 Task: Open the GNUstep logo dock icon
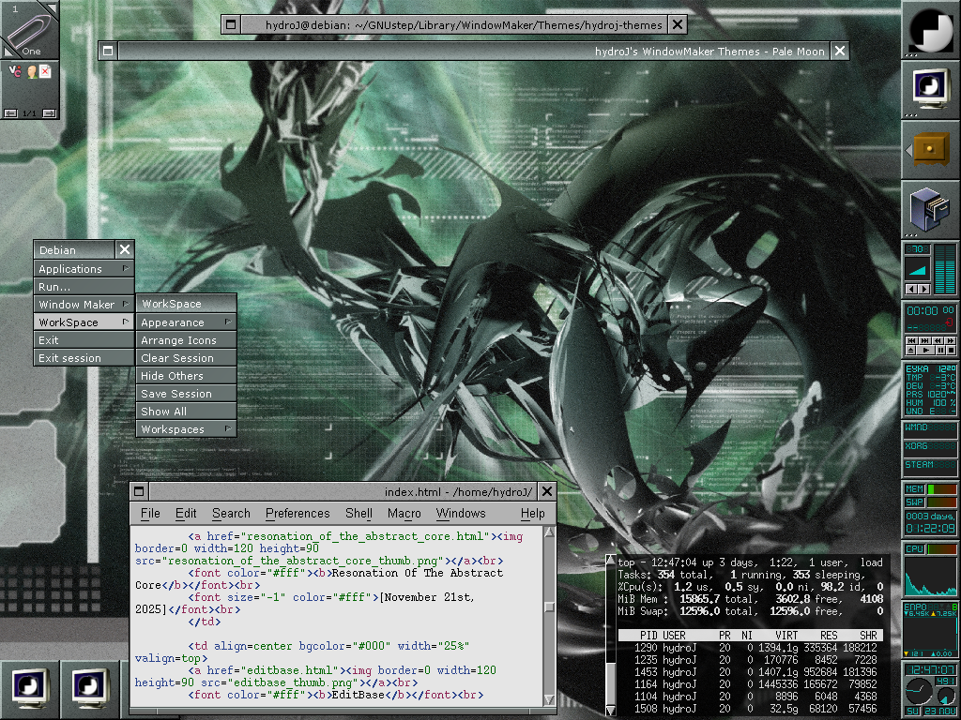(x=930, y=30)
